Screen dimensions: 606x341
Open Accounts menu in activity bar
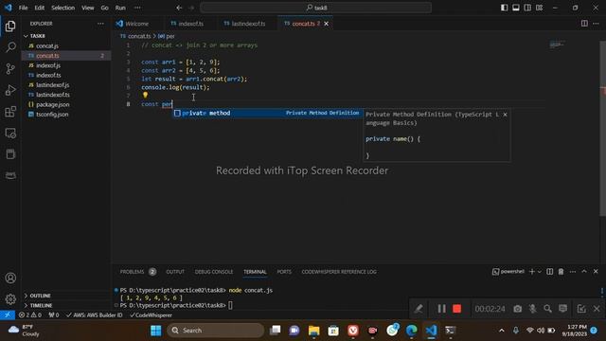[x=10, y=278]
